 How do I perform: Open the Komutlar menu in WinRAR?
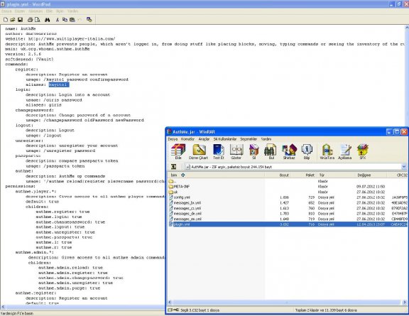coord(187,139)
